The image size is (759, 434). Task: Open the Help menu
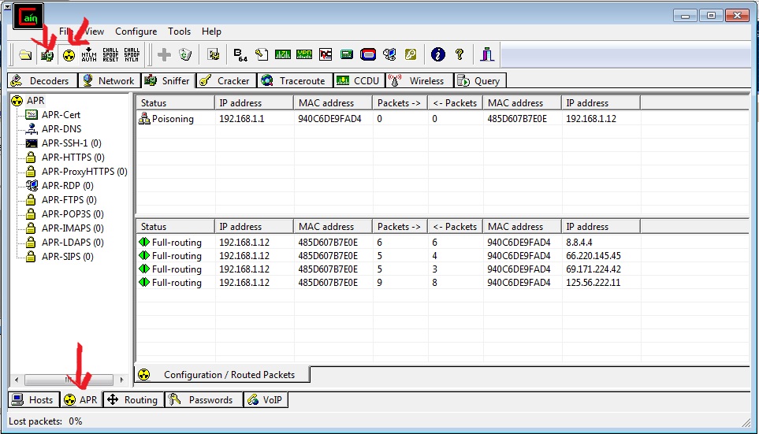pyautogui.click(x=211, y=32)
